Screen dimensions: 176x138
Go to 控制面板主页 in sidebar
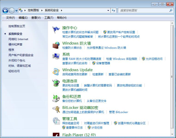point(17,26)
